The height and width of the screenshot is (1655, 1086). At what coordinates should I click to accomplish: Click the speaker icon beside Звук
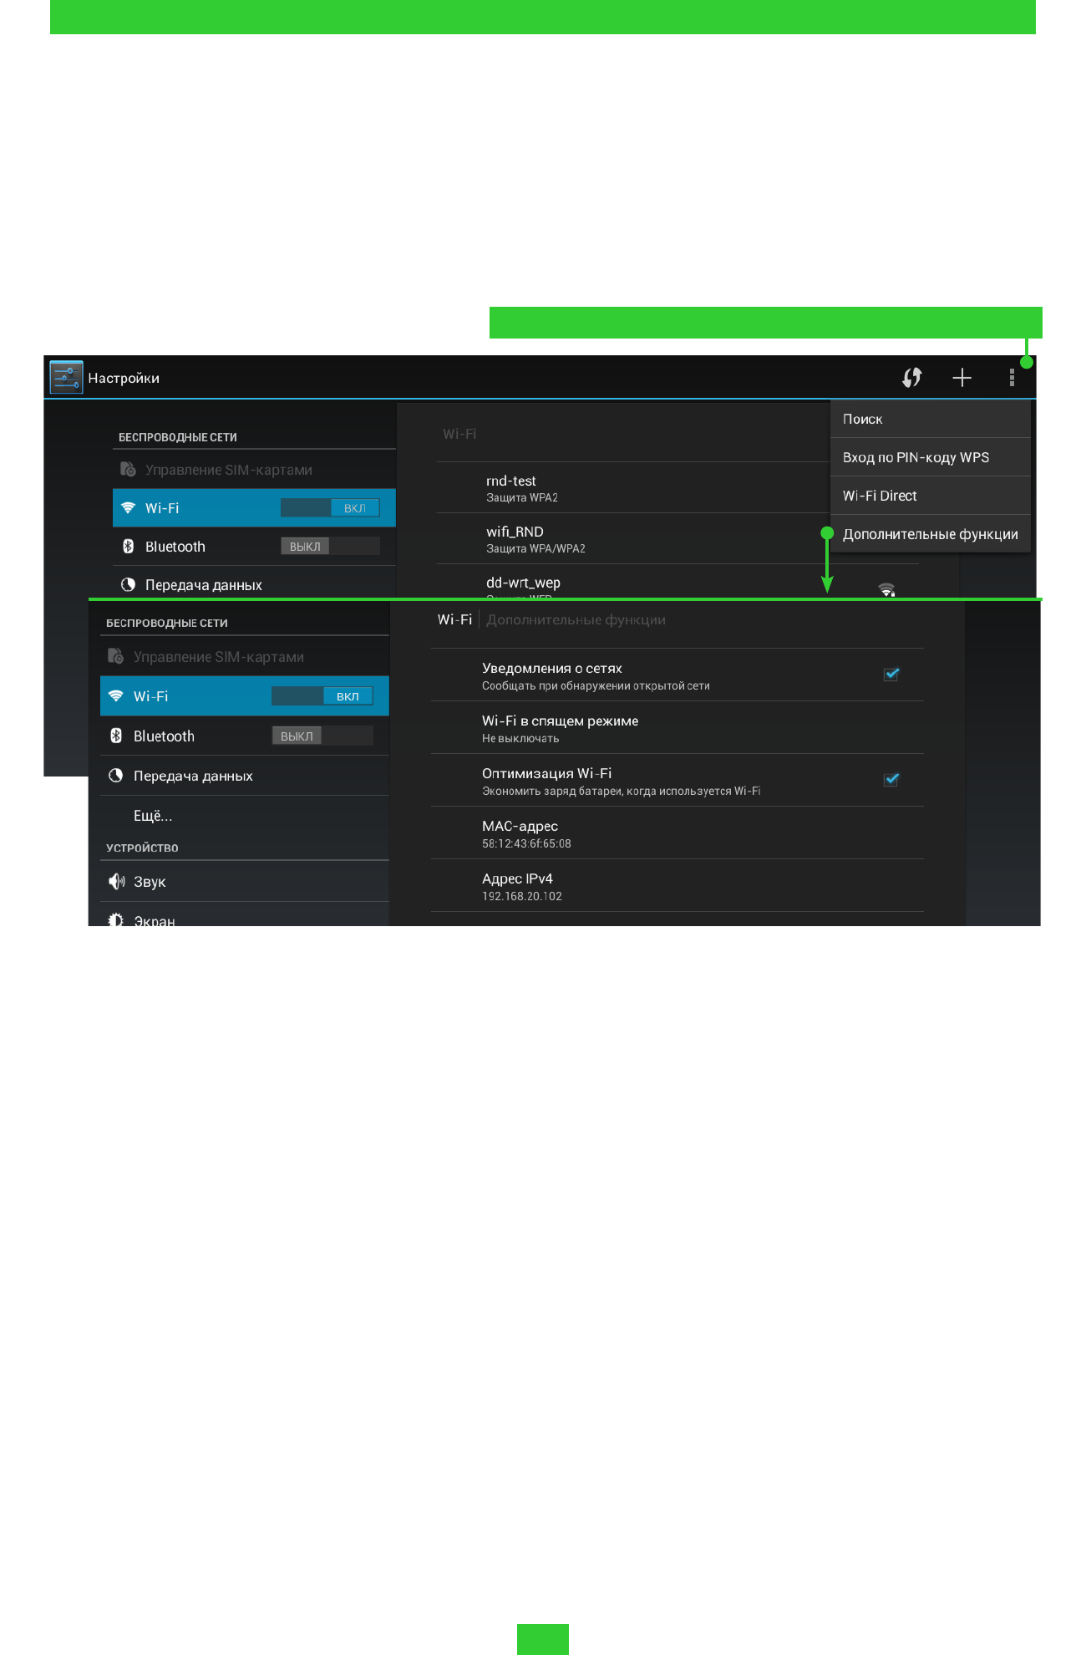click(x=116, y=882)
